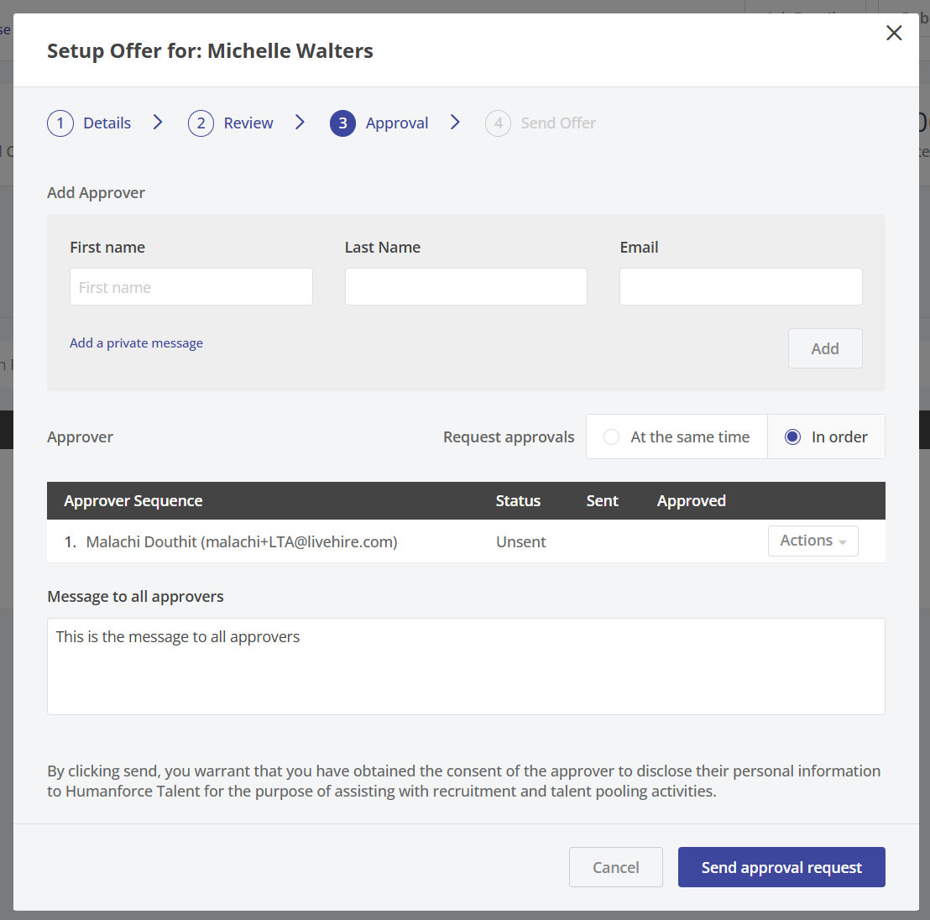Image resolution: width=930 pixels, height=920 pixels.
Task: Go to the Details step tab
Action: (107, 123)
